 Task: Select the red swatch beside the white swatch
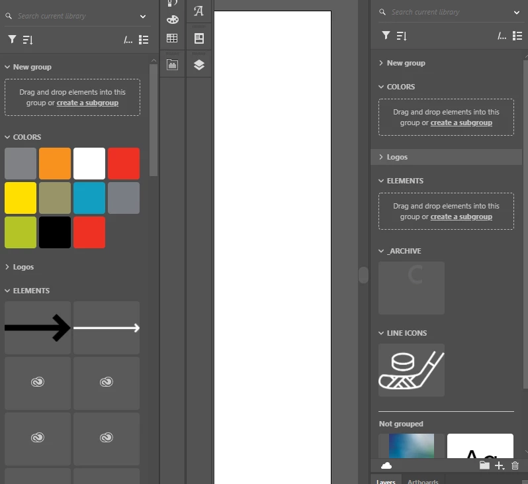click(x=124, y=164)
